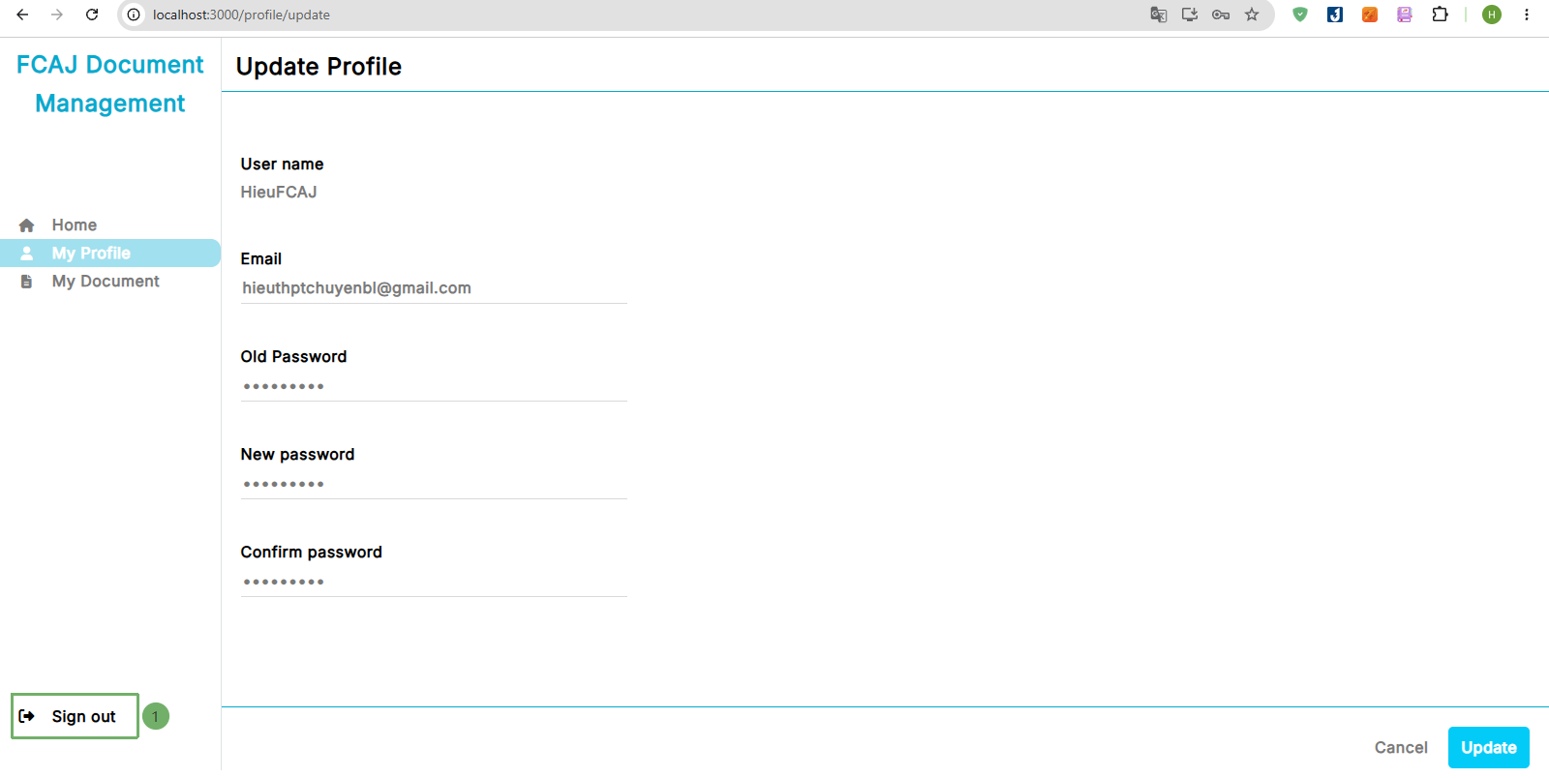Screen dimensions: 1549x778
Task: Click the "Email" label
Action: (261, 259)
